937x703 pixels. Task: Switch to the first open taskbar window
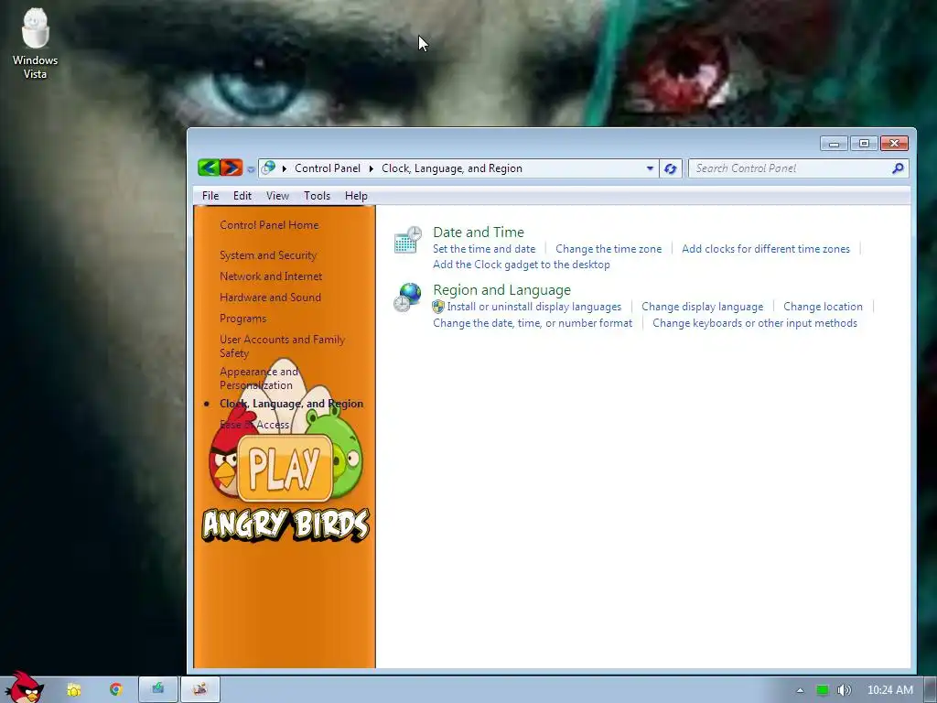click(158, 689)
